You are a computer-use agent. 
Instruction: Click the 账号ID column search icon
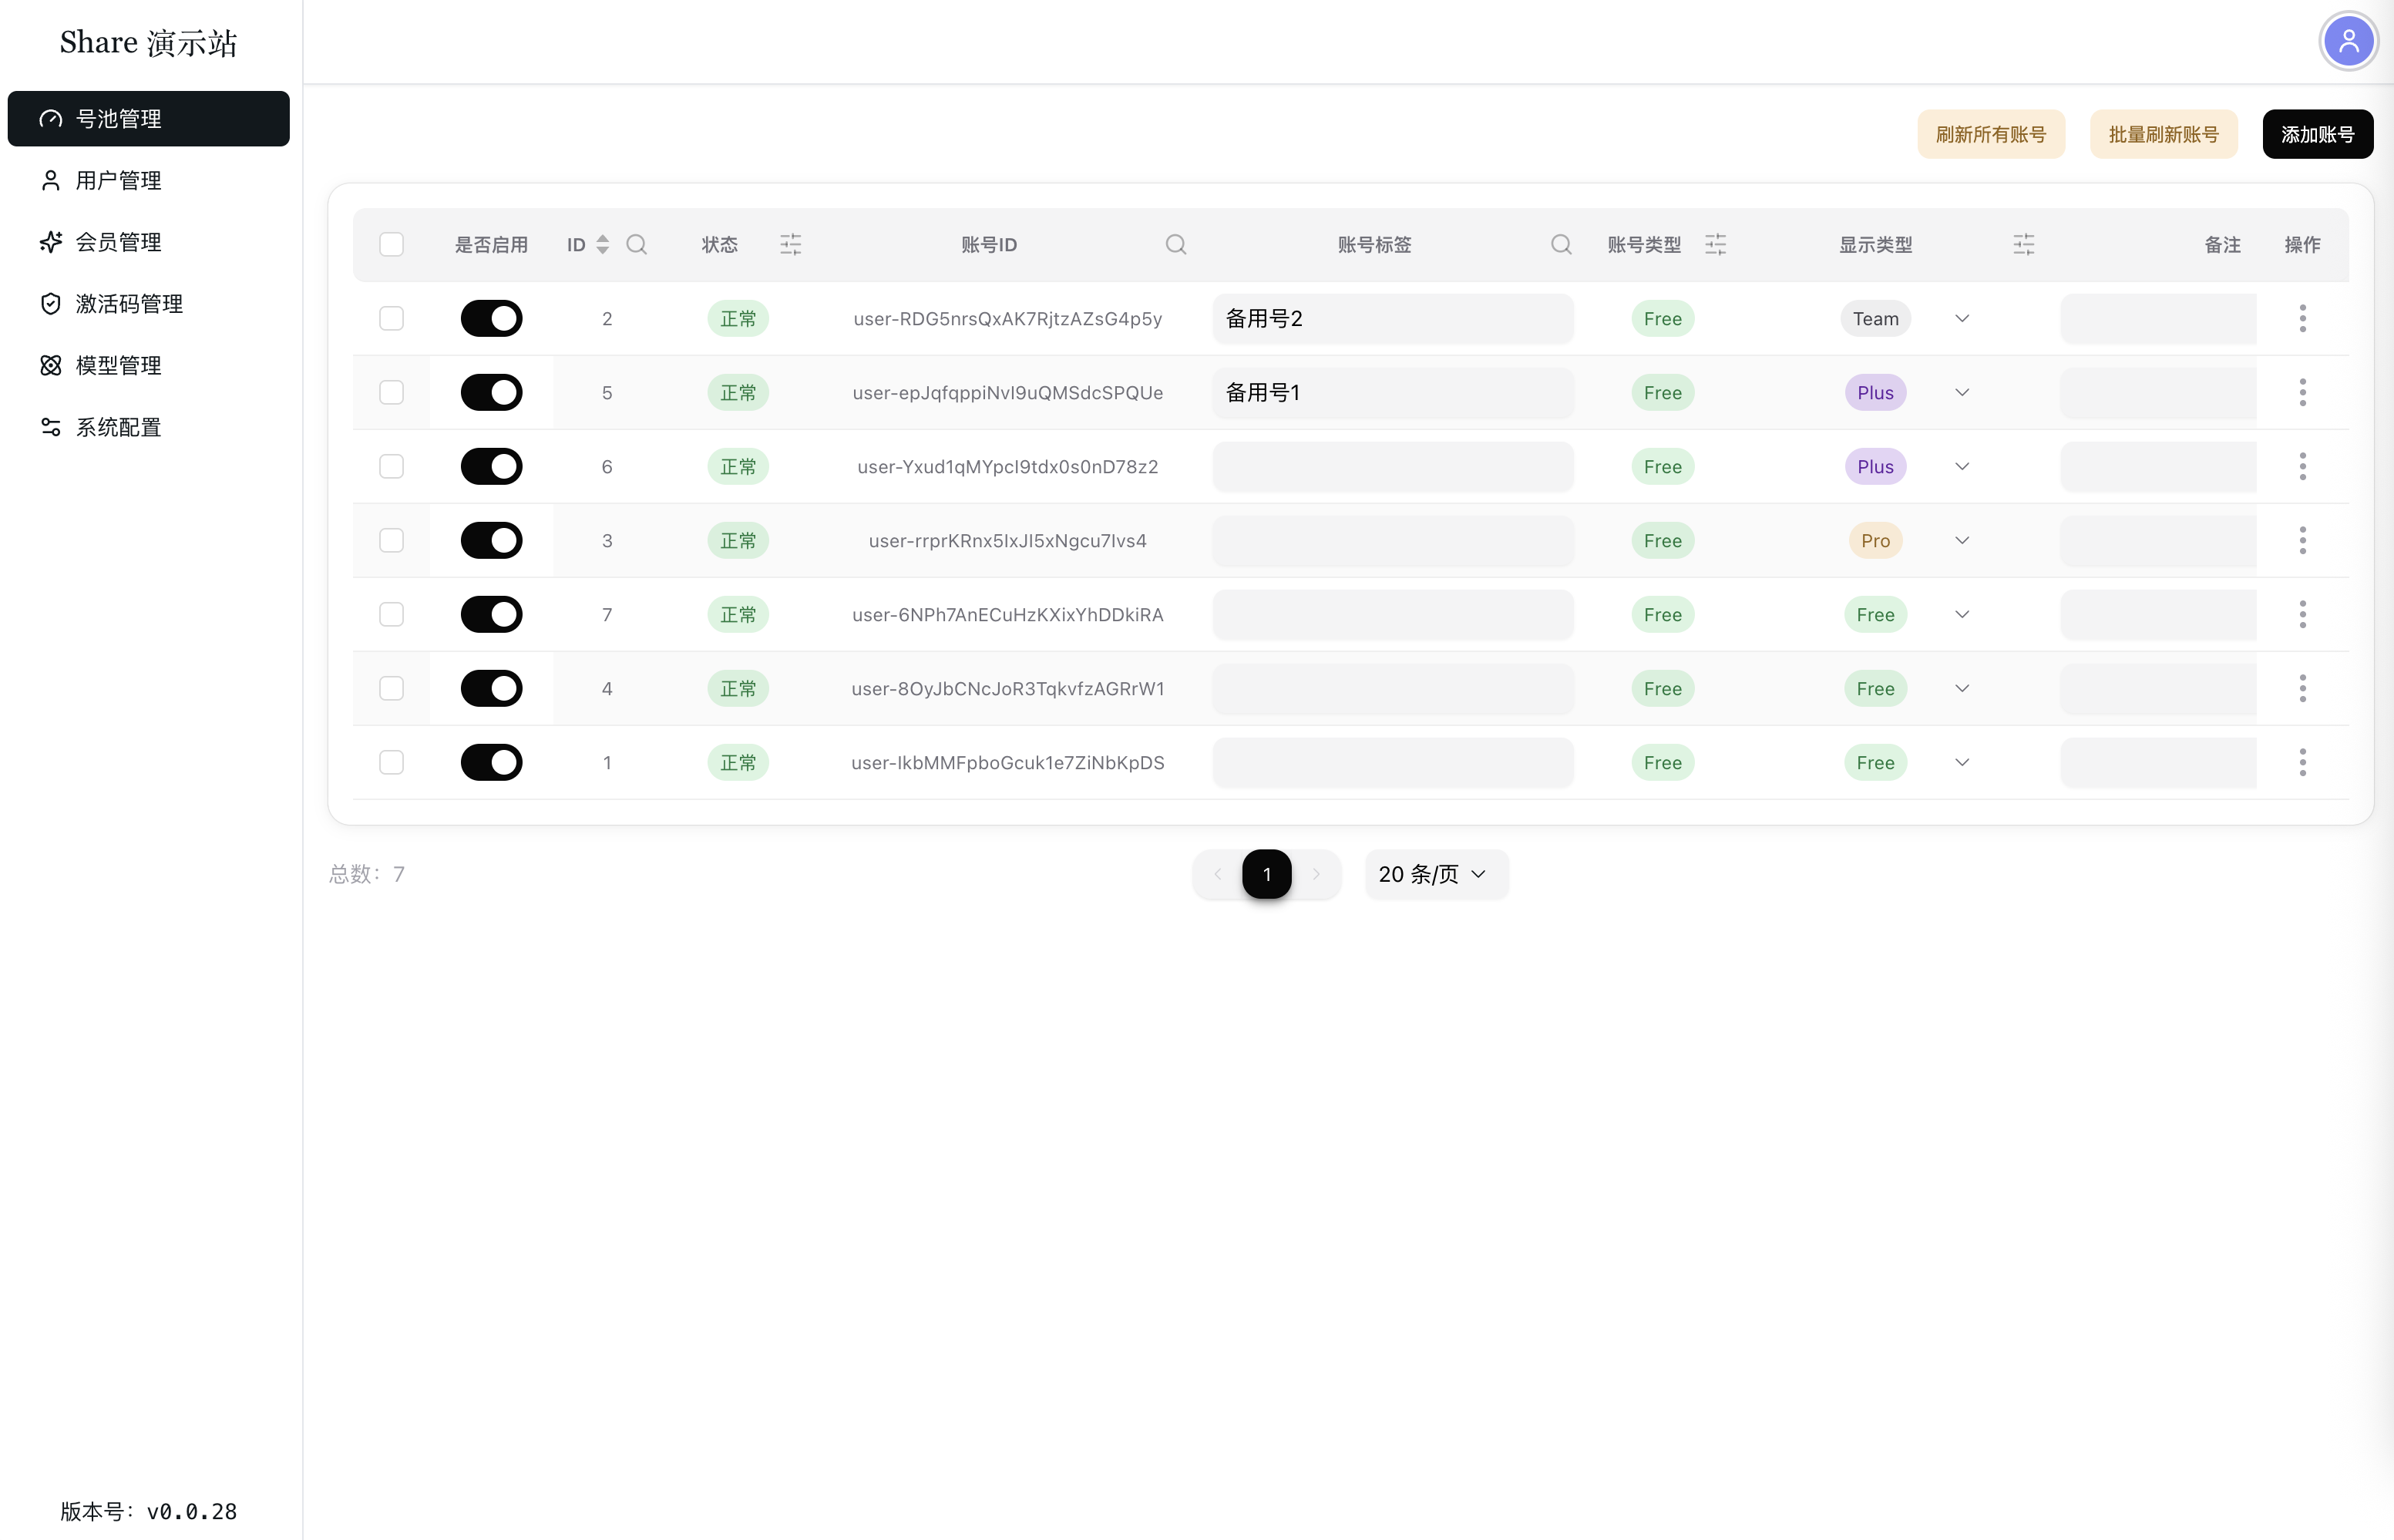click(1175, 244)
